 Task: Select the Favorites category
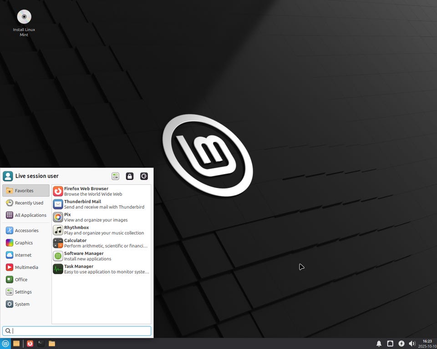coord(26,191)
